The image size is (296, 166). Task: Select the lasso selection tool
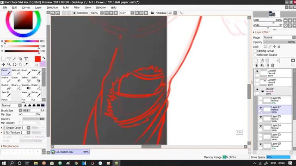coord(9,59)
